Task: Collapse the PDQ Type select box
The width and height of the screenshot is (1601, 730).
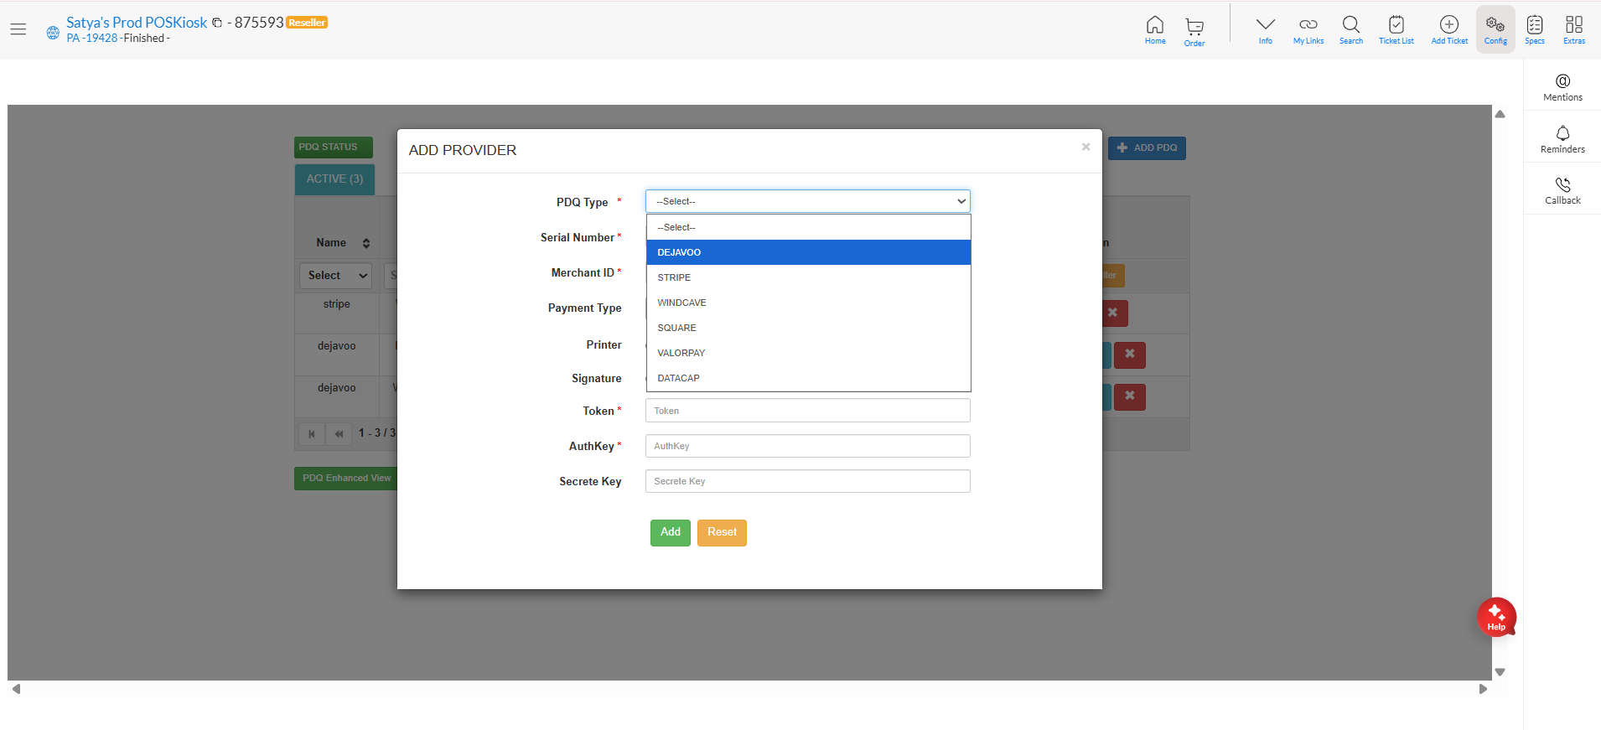Action: tap(807, 201)
